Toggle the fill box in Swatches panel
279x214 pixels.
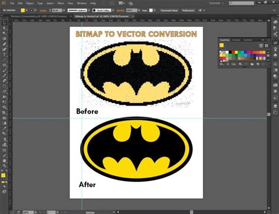221,45
